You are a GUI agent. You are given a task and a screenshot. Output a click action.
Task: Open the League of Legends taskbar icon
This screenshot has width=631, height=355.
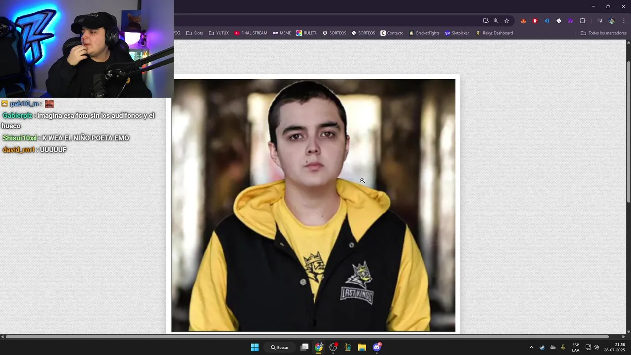click(x=348, y=347)
